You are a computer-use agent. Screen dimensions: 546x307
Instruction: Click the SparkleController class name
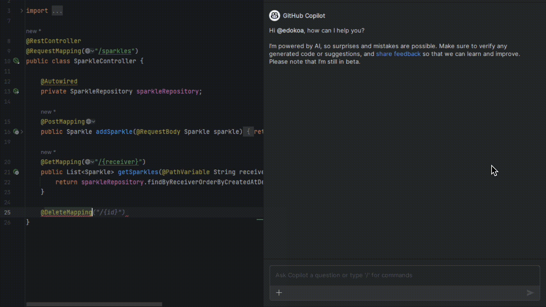105,61
